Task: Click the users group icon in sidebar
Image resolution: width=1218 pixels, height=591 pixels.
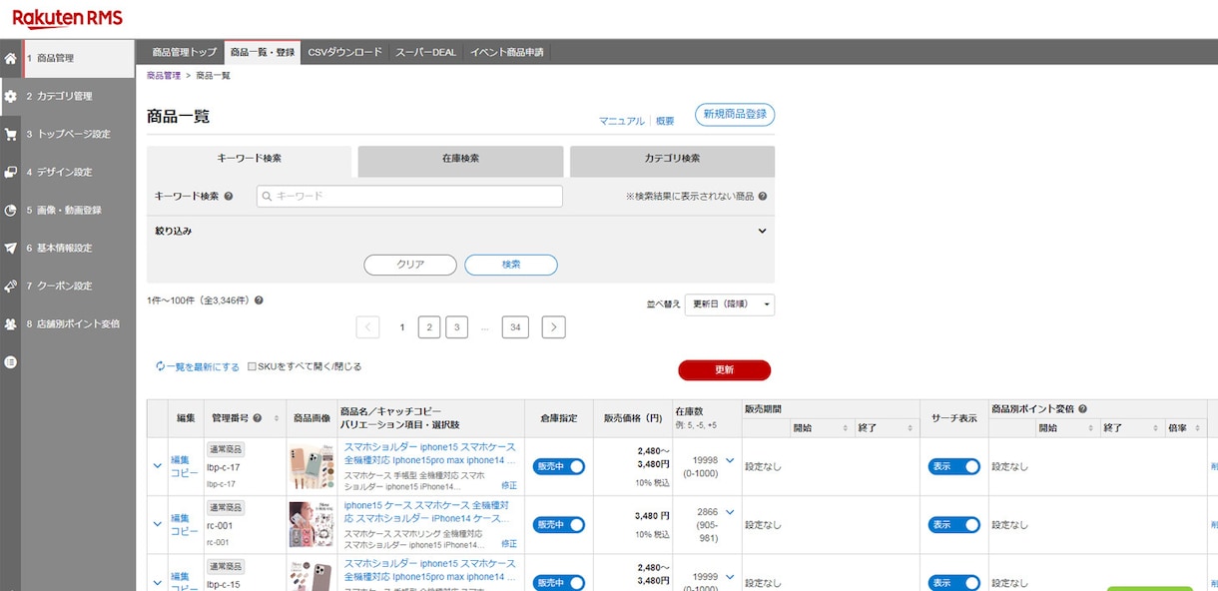Action: 10,324
